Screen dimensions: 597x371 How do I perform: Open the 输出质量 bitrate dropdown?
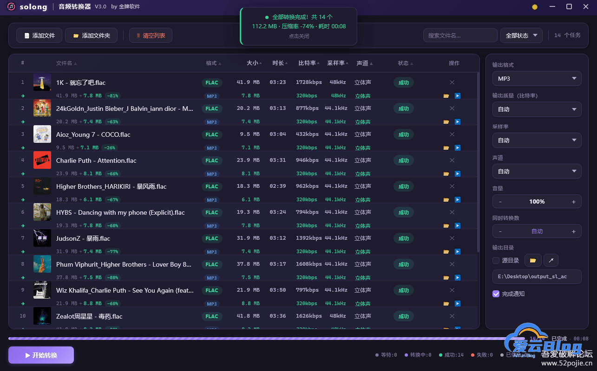point(537,109)
